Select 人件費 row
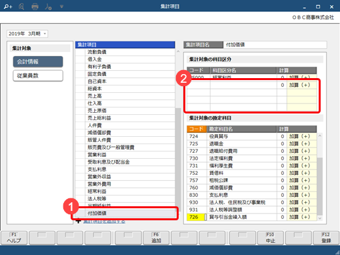340x255 pixels. [125, 125]
